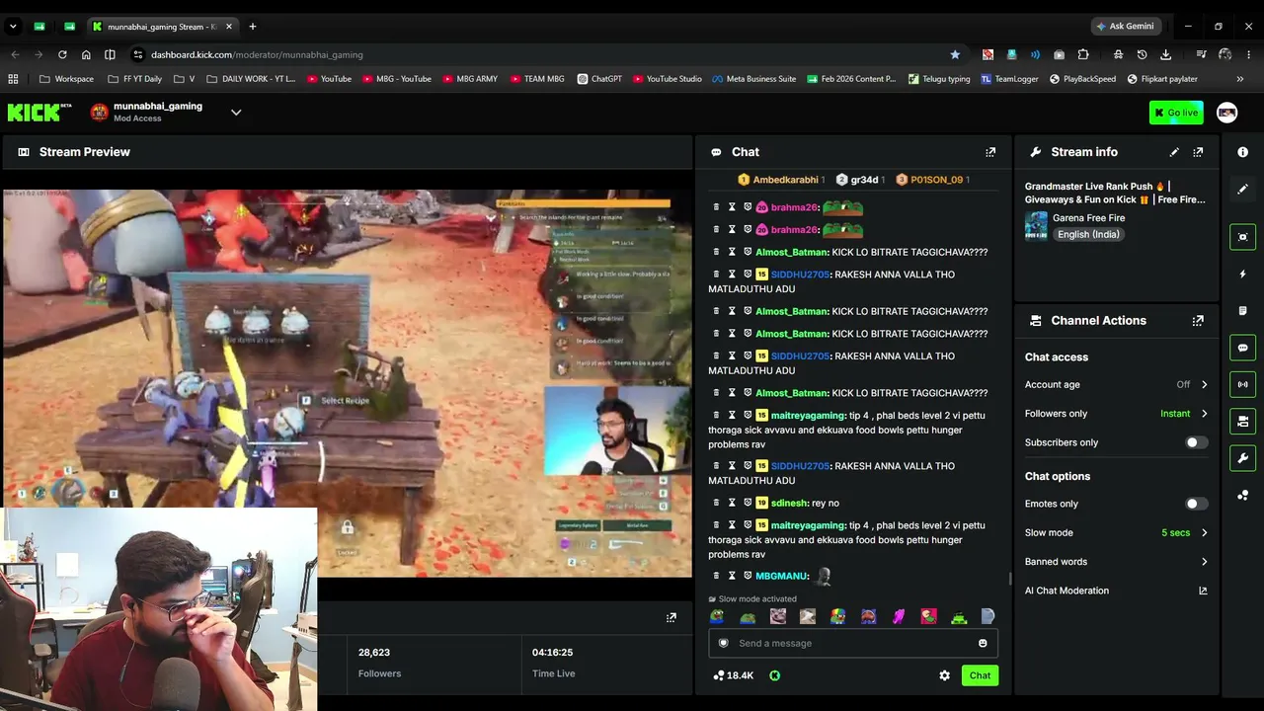This screenshot has width=1264, height=711.
Task: Pop out the Chat panel
Action: point(990,152)
